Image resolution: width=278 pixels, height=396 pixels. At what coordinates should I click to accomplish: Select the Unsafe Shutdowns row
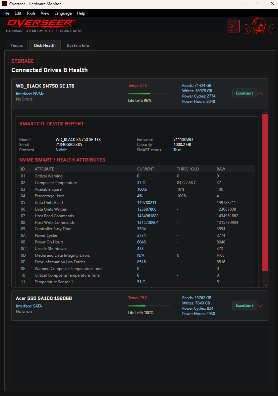pos(137,248)
